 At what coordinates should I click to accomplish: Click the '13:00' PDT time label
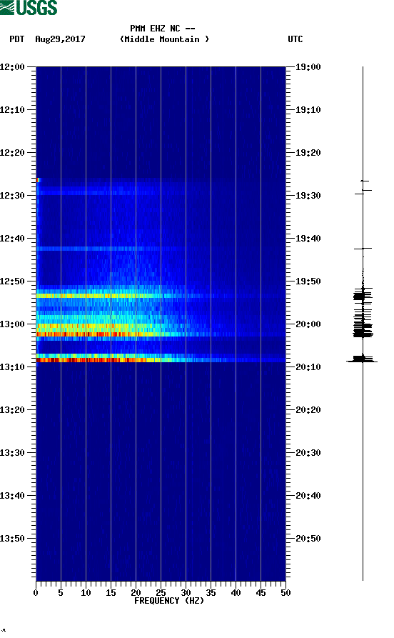pos(12,324)
